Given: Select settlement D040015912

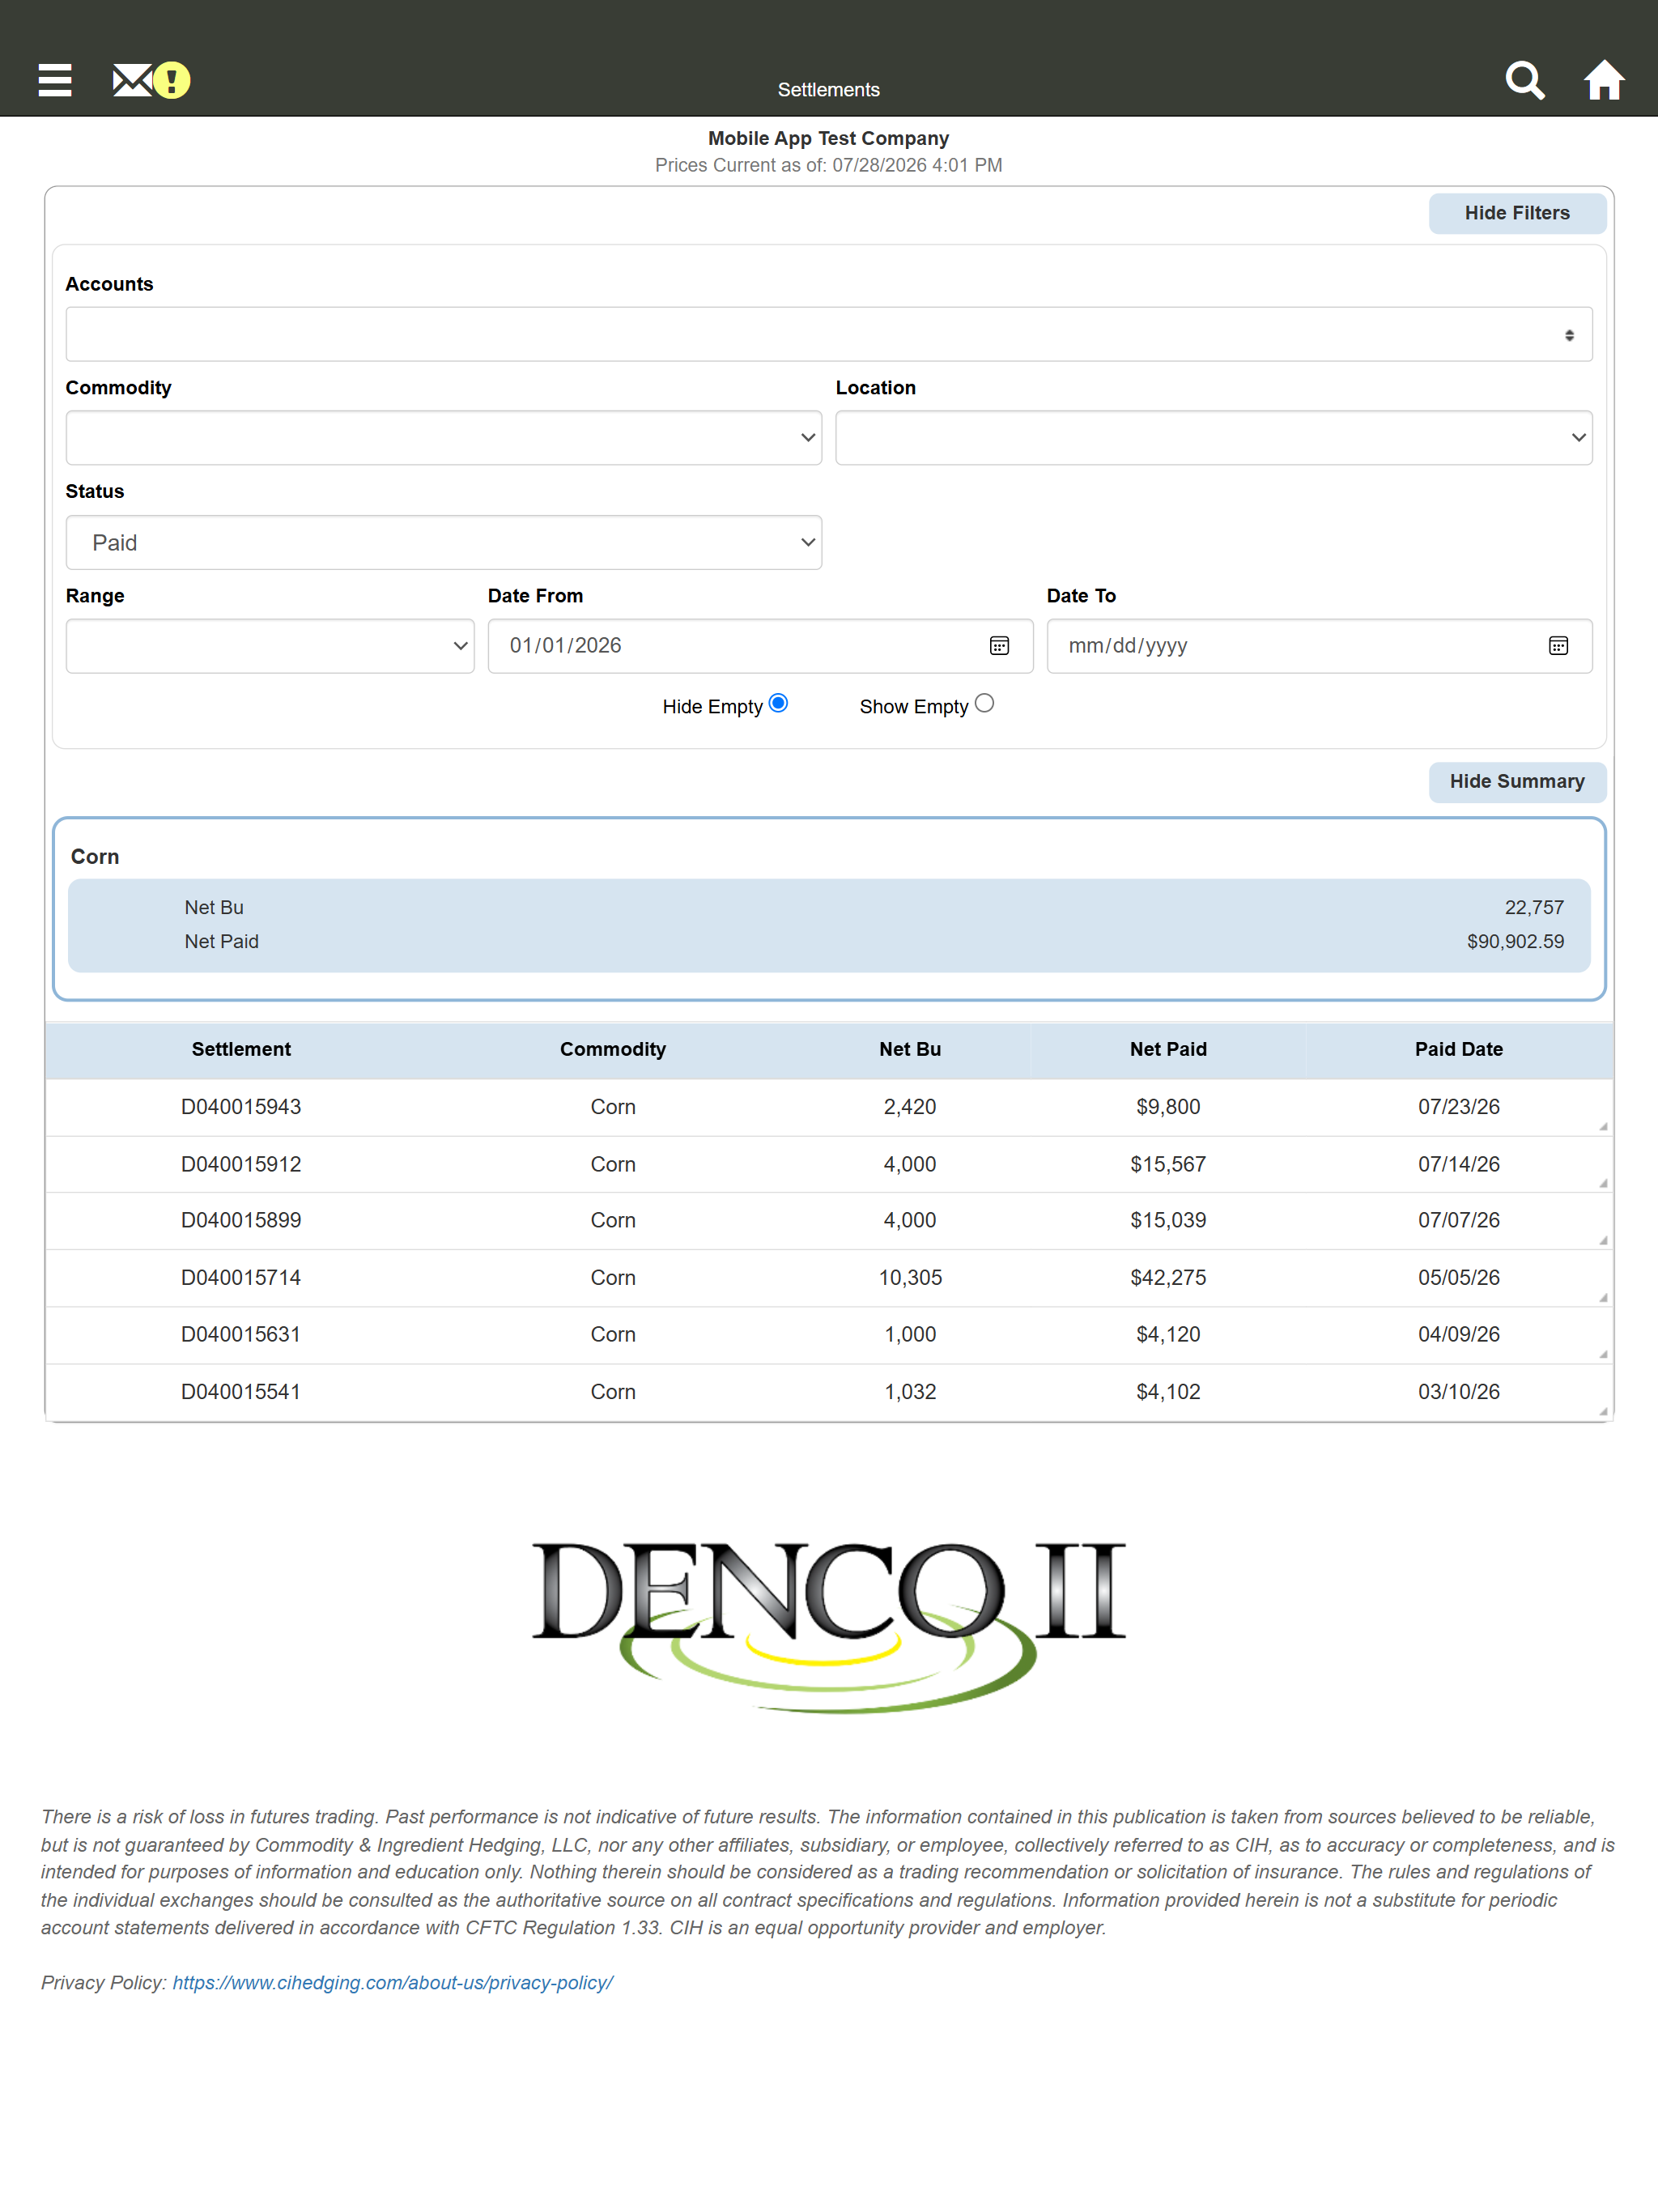Looking at the screenshot, I should (241, 1164).
